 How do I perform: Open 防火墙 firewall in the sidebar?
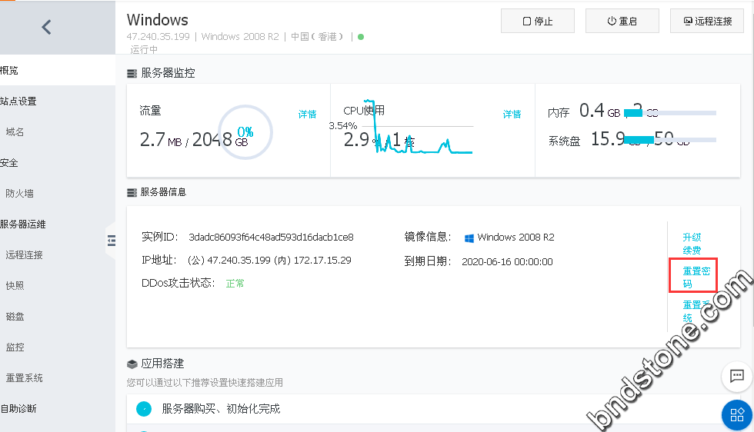click(19, 194)
